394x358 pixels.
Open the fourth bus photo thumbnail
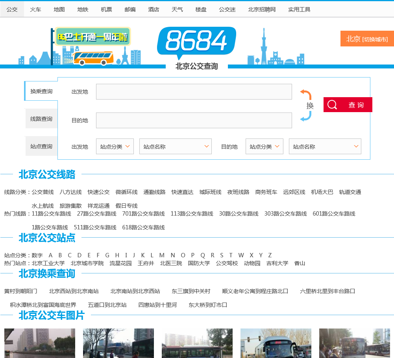(x=276, y=343)
